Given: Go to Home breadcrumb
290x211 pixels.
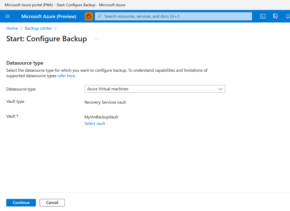Looking at the screenshot, I should click(x=12, y=28).
